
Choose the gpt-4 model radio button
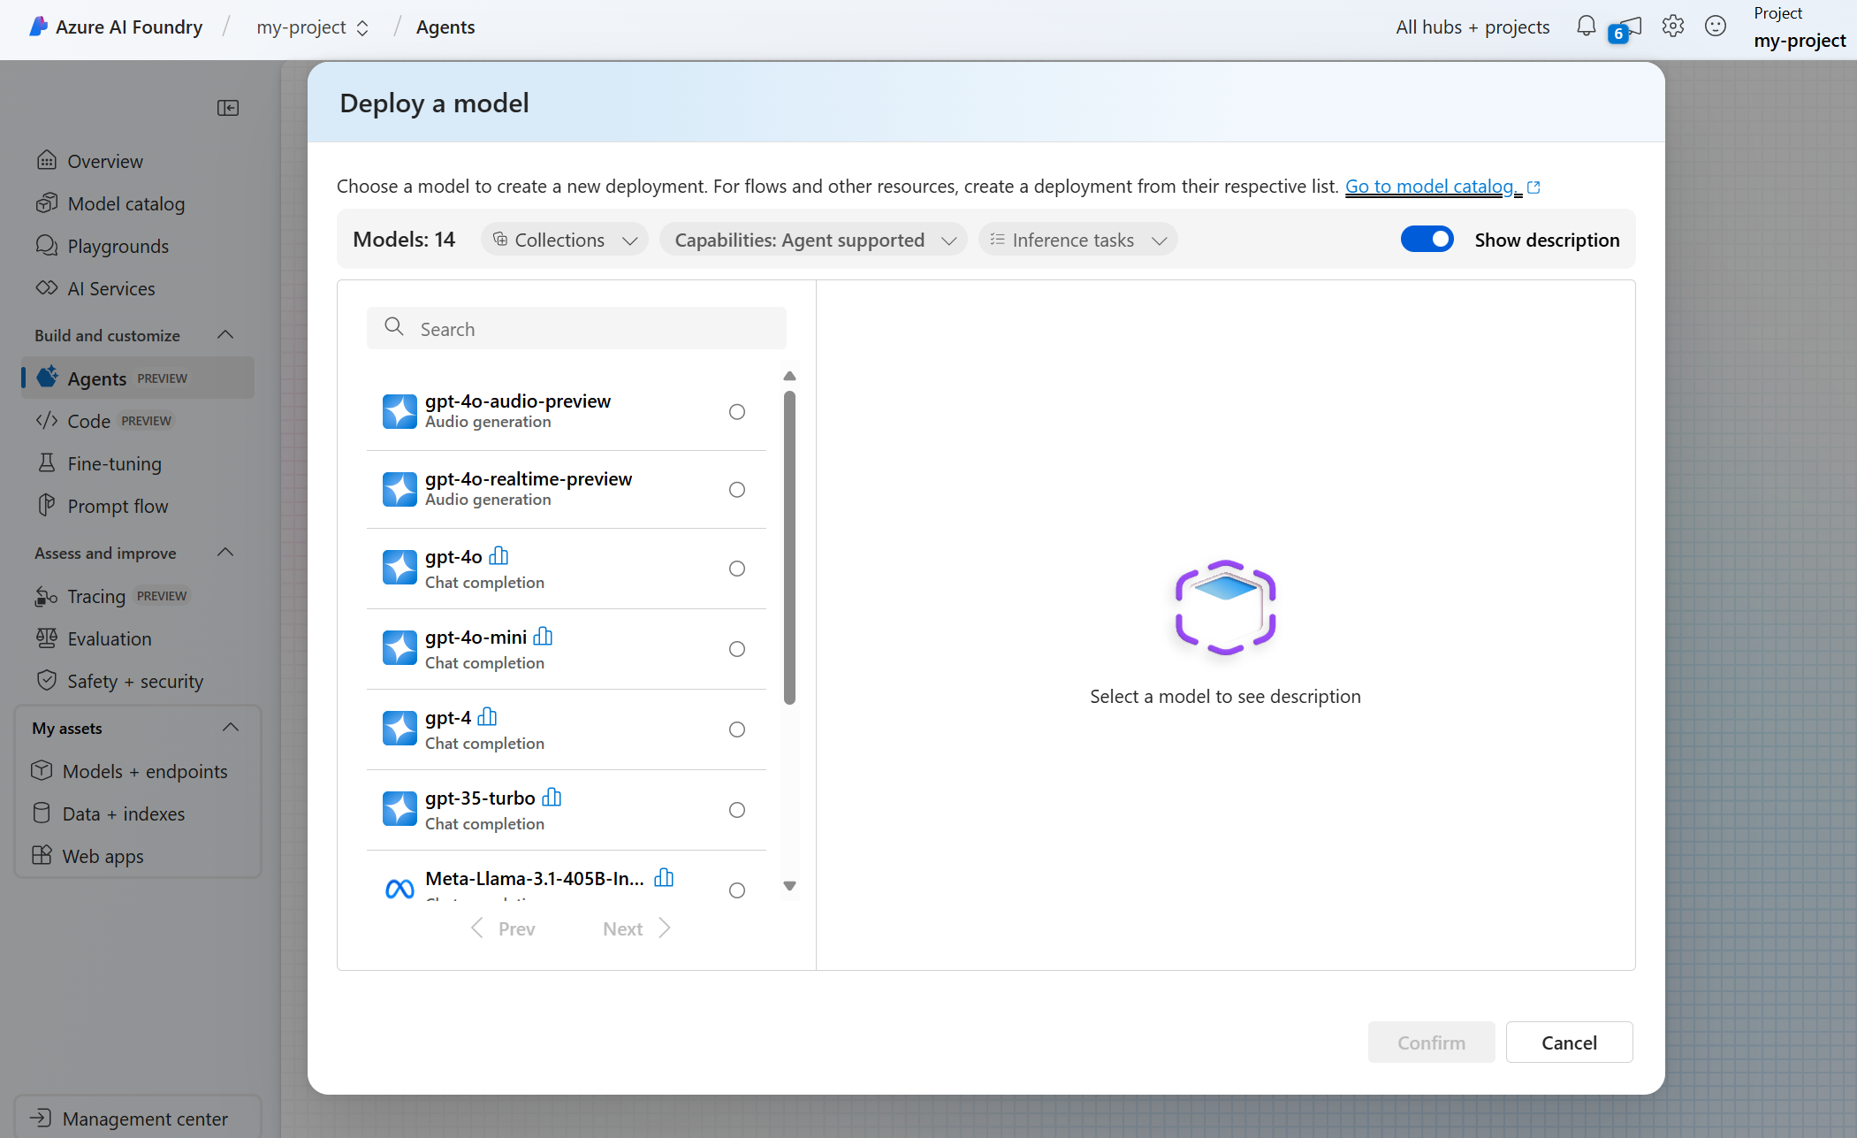coord(736,729)
